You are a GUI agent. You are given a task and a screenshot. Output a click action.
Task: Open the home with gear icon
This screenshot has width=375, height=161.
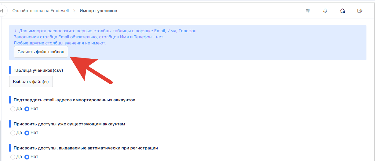[x=342, y=11]
